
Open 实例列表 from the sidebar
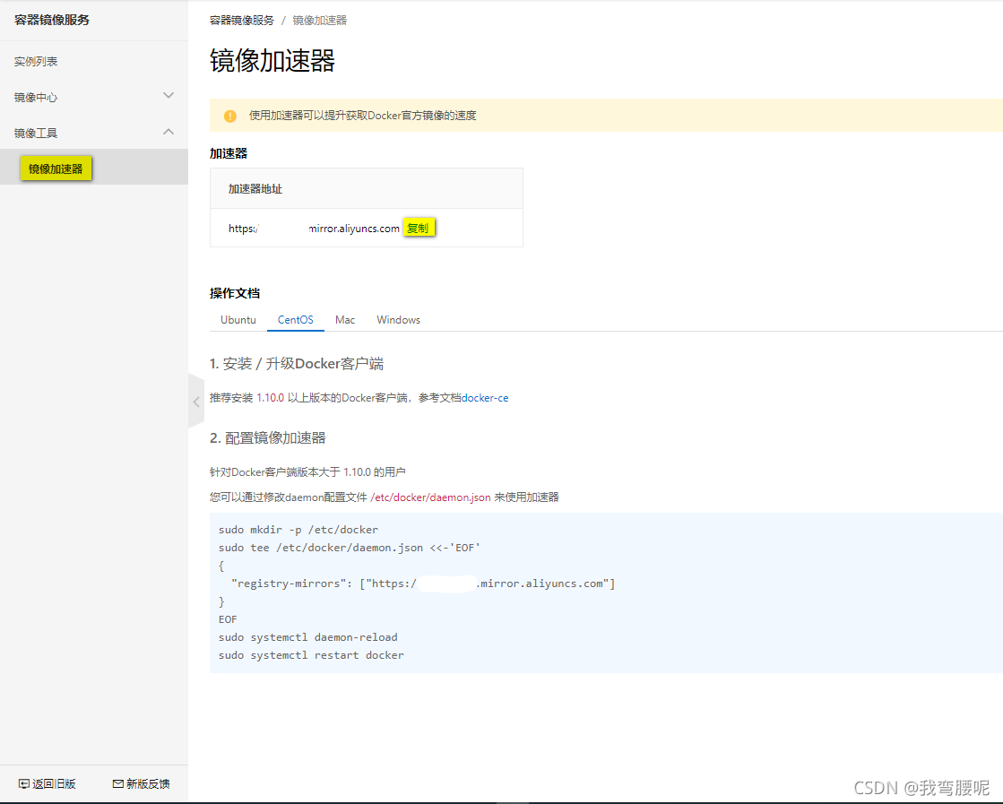[x=36, y=61]
